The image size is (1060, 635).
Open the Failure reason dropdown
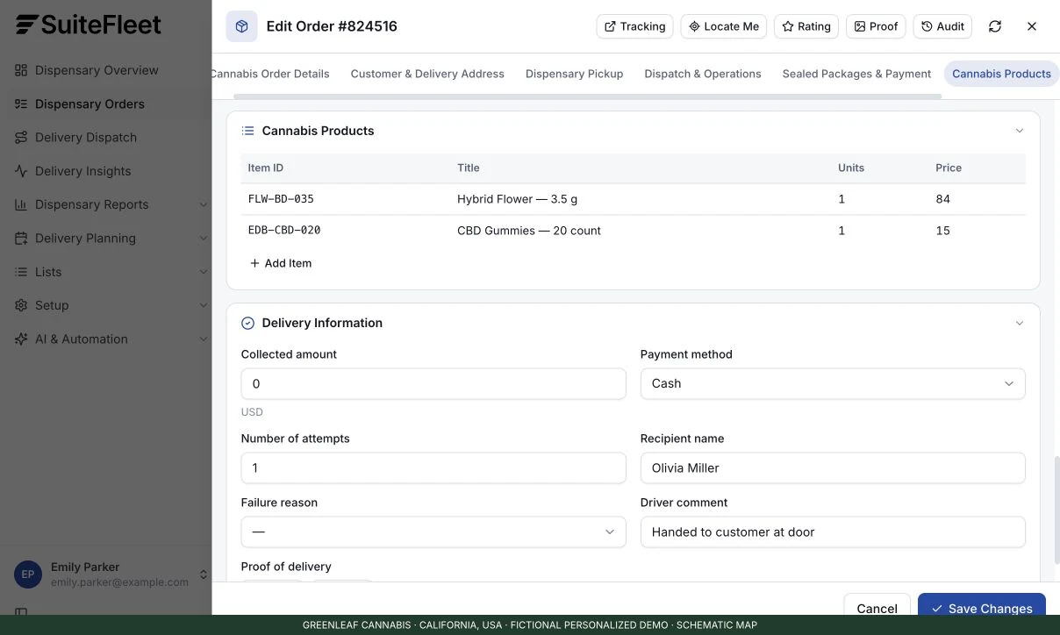[433, 532]
